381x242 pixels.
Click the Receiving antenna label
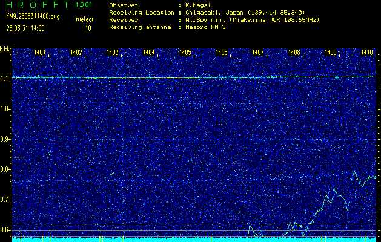[x=140, y=27]
